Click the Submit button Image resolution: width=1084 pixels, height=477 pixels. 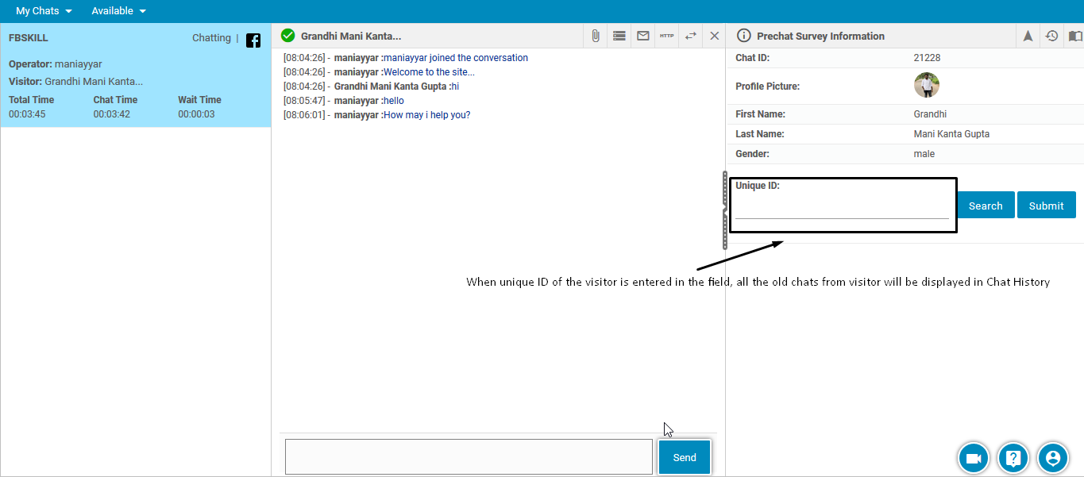[x=1046, y=206]
